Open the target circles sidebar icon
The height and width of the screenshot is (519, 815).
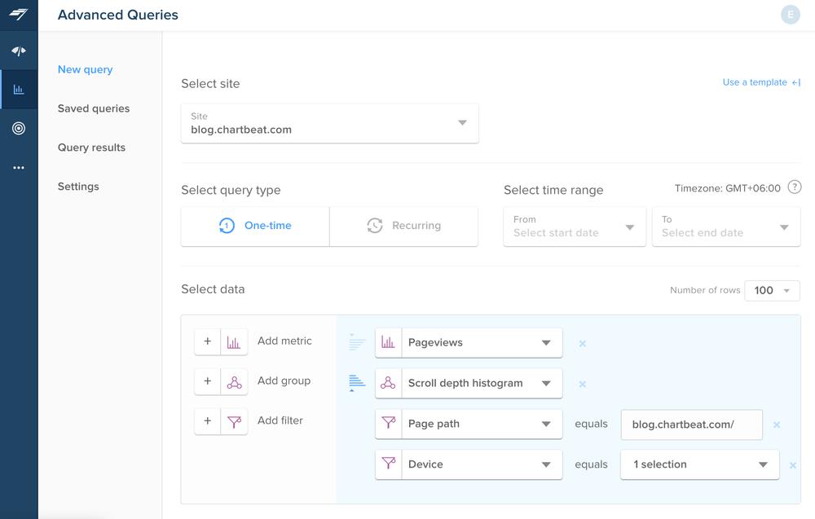pos(19,128)
